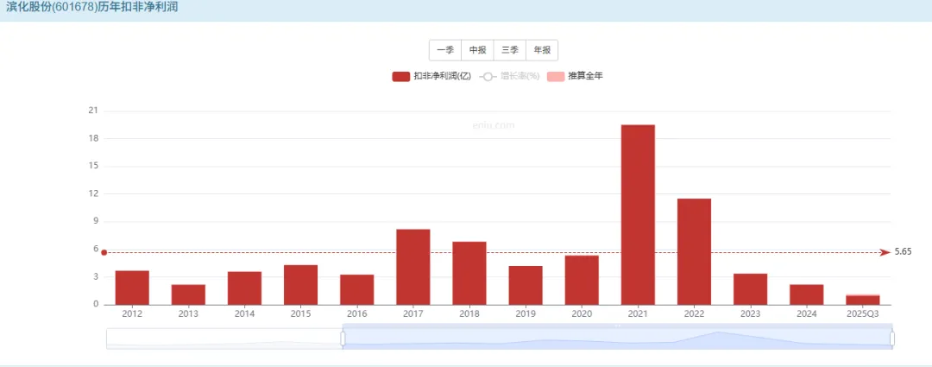Click the right handle of zoom slider
Viewport: 932px width, 367px height.
point(892,339)
